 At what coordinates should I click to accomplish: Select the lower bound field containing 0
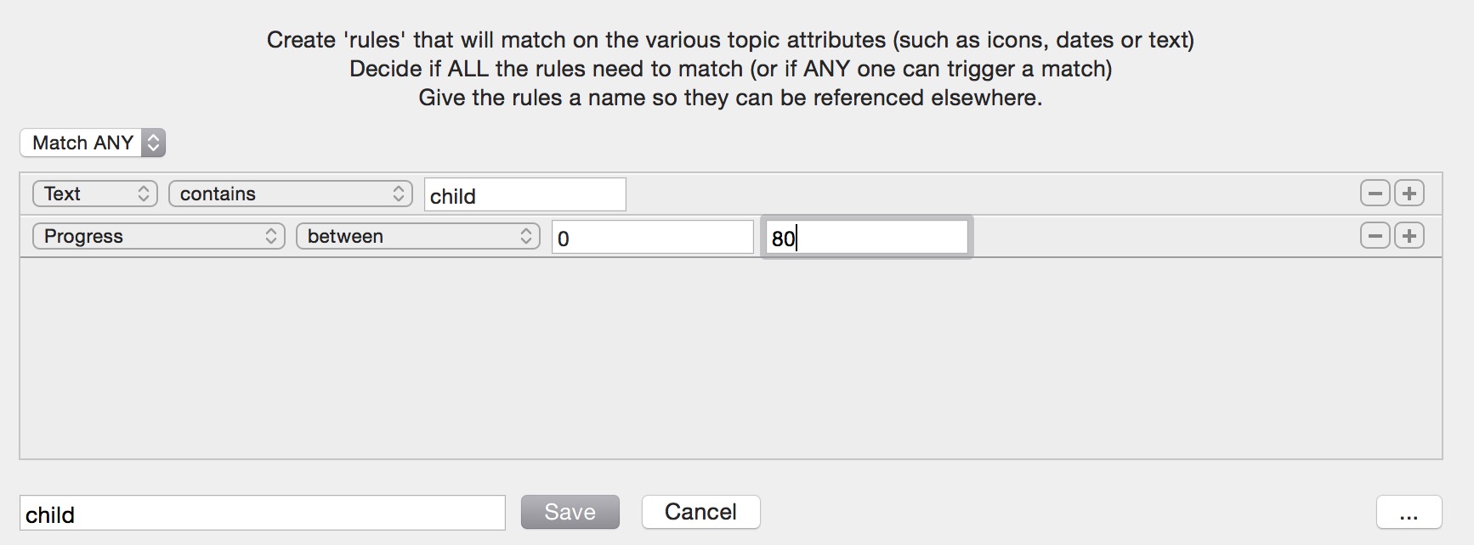tap(651, 236)
